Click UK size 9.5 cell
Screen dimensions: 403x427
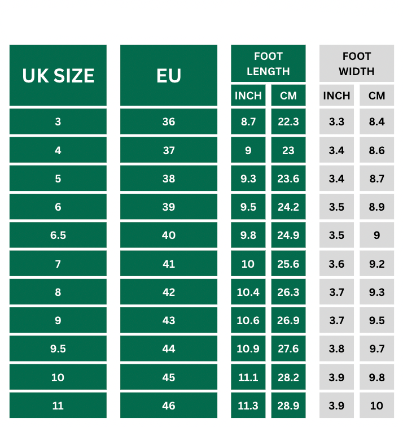pyautogui.click(x=58, y=348)
